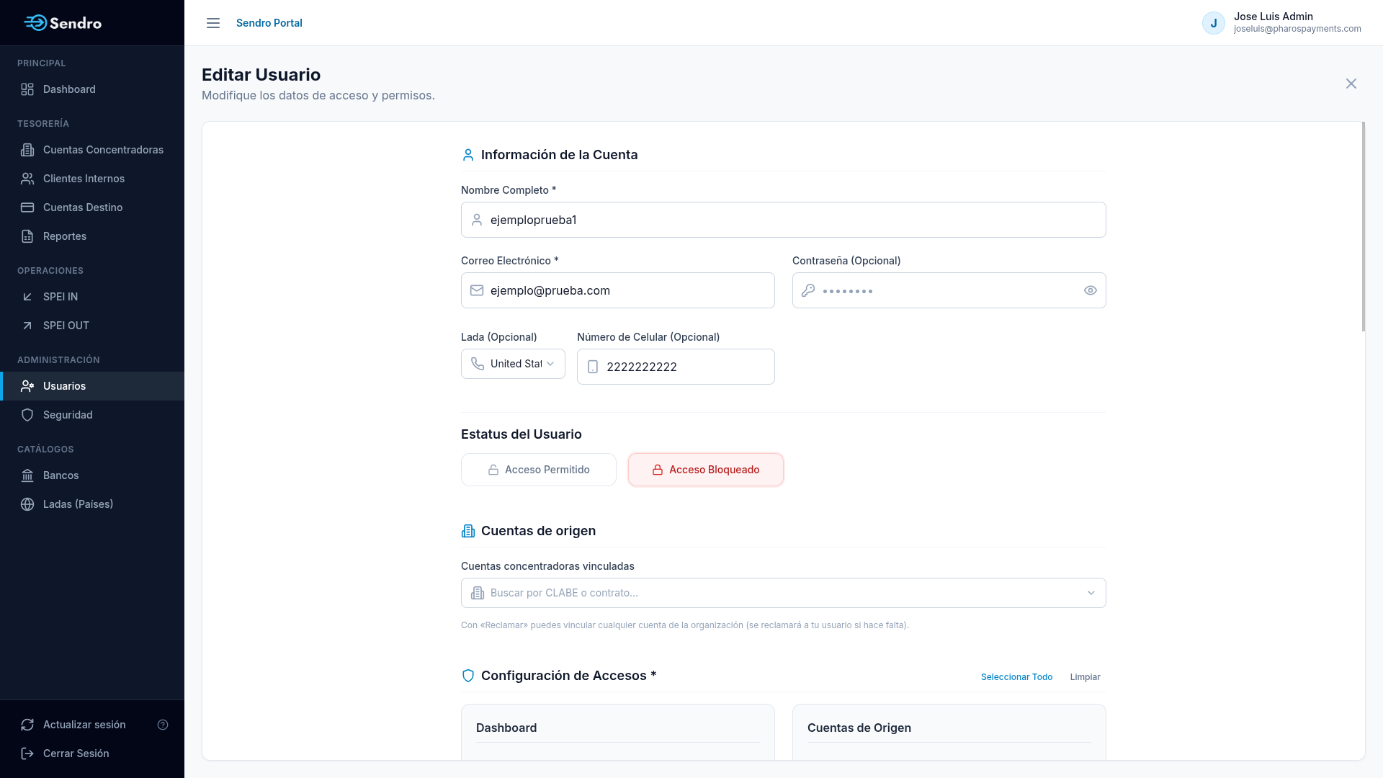Screen dimensions: 1383x778
Task: Click the Bancos bank icon
Action: click(27, 475)
